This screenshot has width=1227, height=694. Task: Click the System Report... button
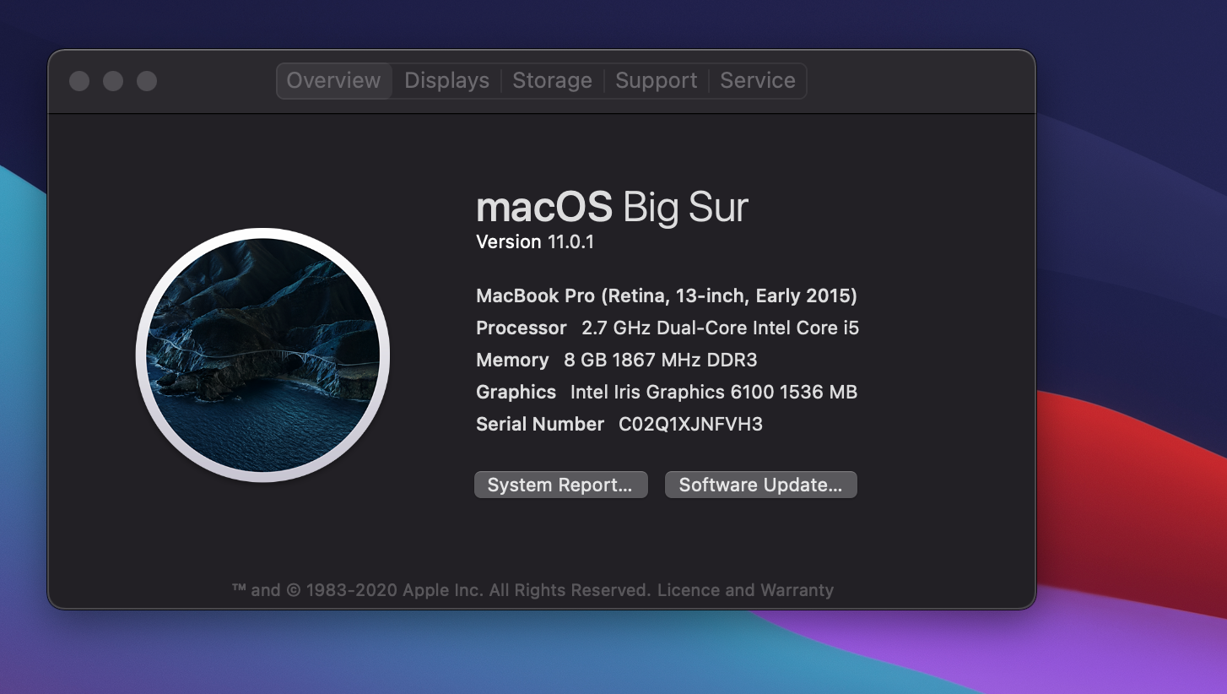[560, 485]
